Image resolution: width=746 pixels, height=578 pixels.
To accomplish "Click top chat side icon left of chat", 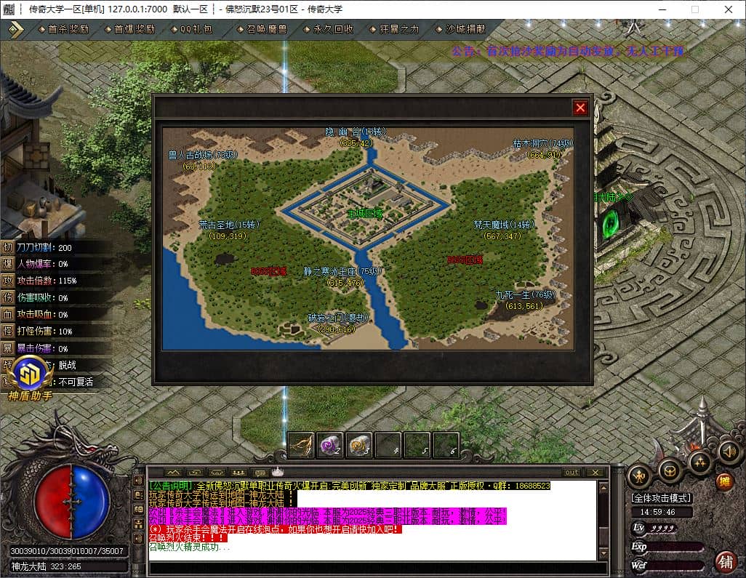I will click(138, 481).
